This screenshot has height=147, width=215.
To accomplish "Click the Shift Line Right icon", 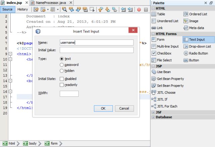I will (130, 9).
